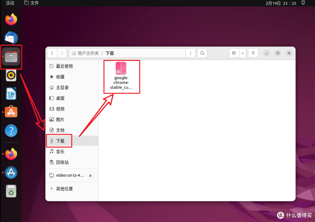315x222 pixels.
Task: Navigate back using the left arrow button
Action: tap(52, 53)
